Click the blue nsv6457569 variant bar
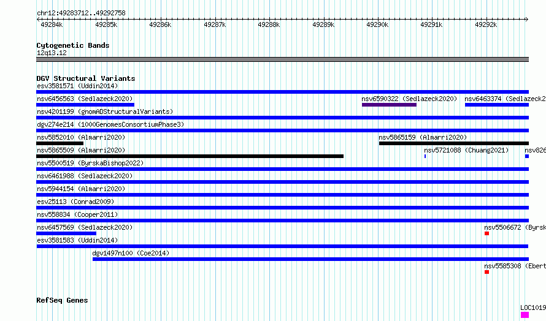 66,233
